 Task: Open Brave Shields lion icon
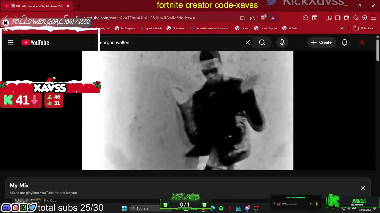pyautogui.click(x=263, y=18)
